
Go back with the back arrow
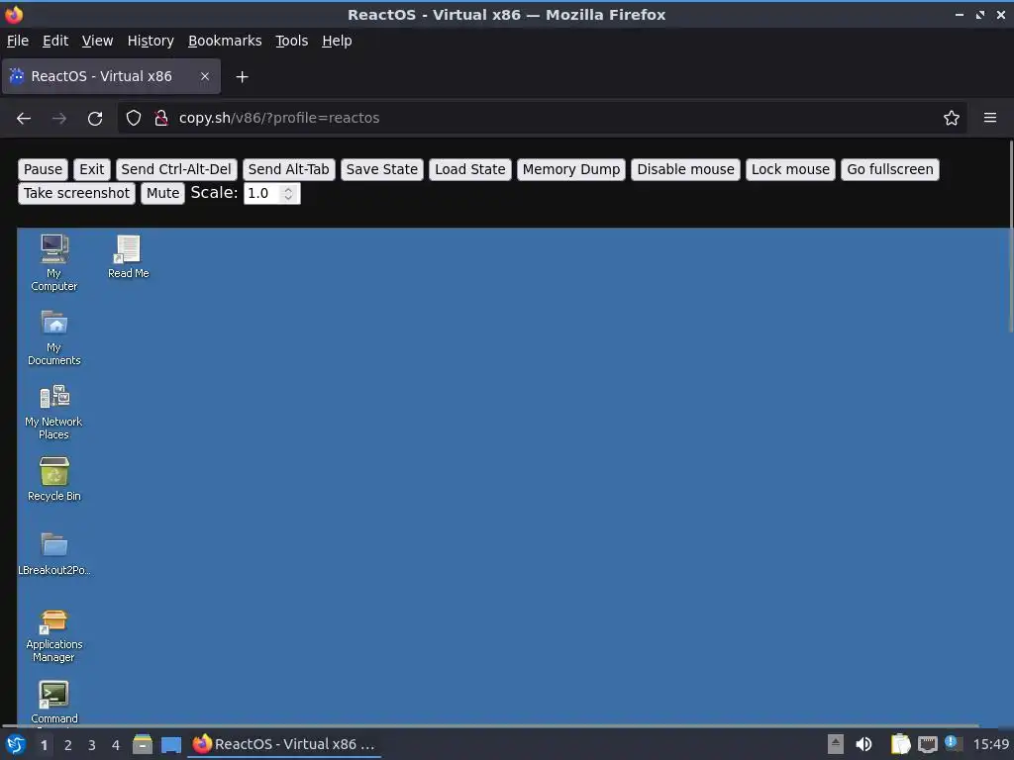(x=24, y=119)
